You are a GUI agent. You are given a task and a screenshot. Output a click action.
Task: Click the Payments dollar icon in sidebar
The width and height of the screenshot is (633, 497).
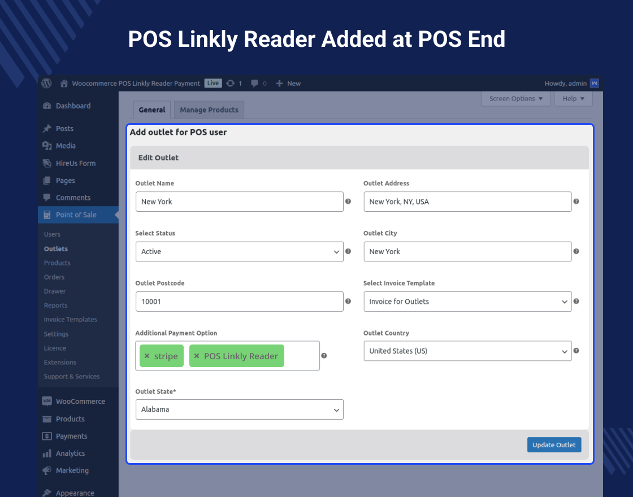[x=47, y=436]
